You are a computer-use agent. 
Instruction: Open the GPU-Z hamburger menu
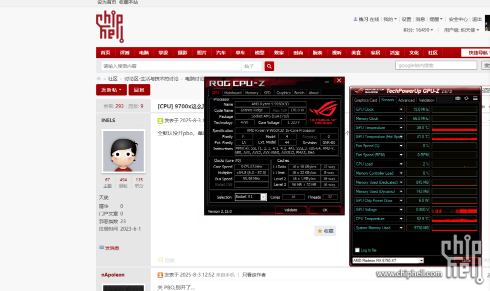click(475, 98)
